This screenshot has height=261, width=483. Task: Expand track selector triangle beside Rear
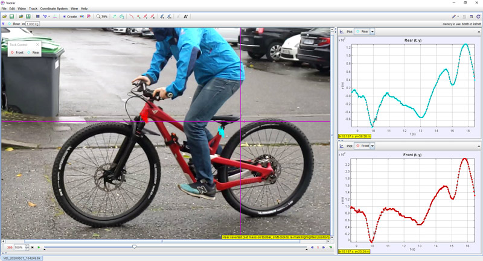click(3, 24)
